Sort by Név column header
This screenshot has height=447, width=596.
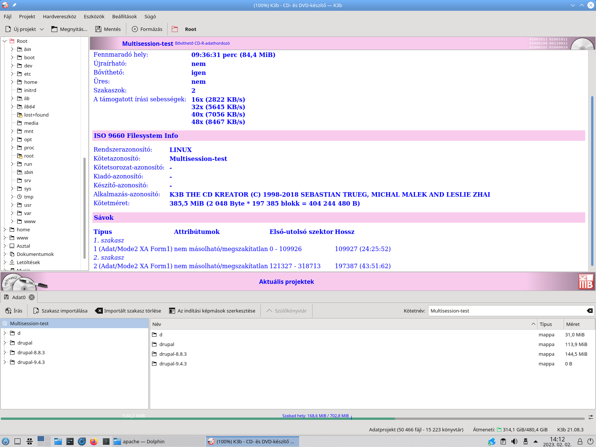[343, 324]
